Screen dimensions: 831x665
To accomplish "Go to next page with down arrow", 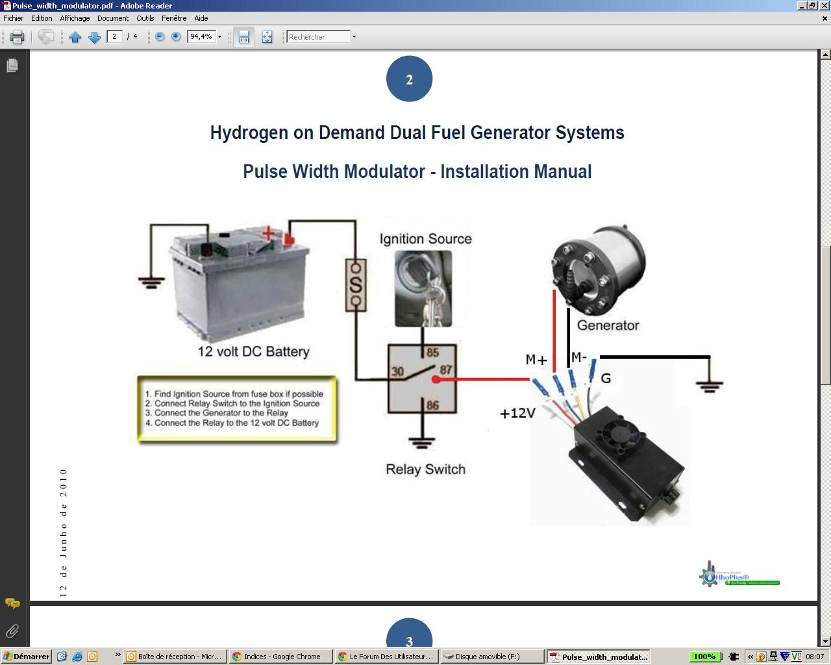I will [x=94, y=37].
